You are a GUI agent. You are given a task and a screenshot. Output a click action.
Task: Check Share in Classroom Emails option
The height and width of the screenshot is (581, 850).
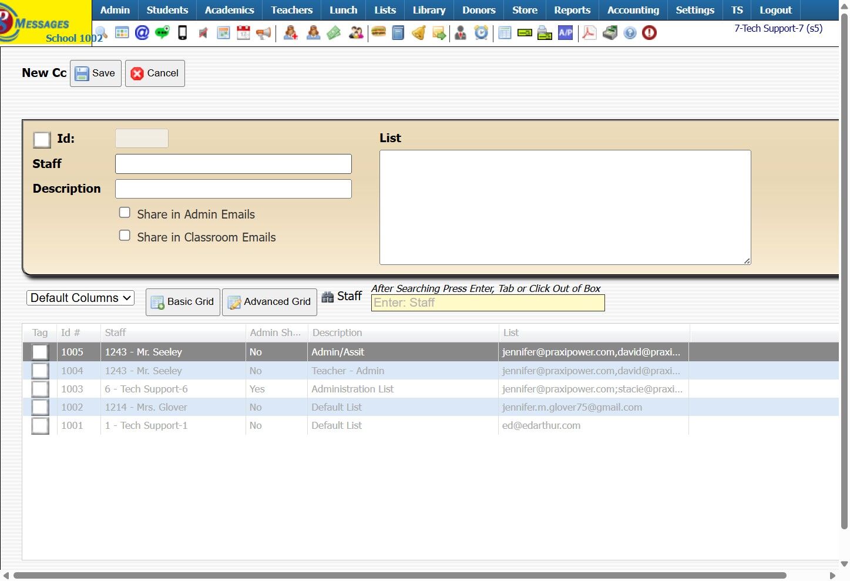(125, 236)
